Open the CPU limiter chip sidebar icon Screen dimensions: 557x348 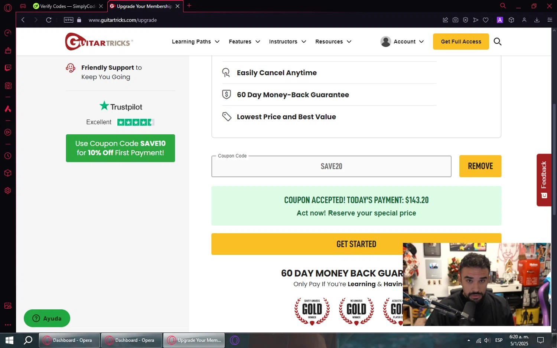8,86
